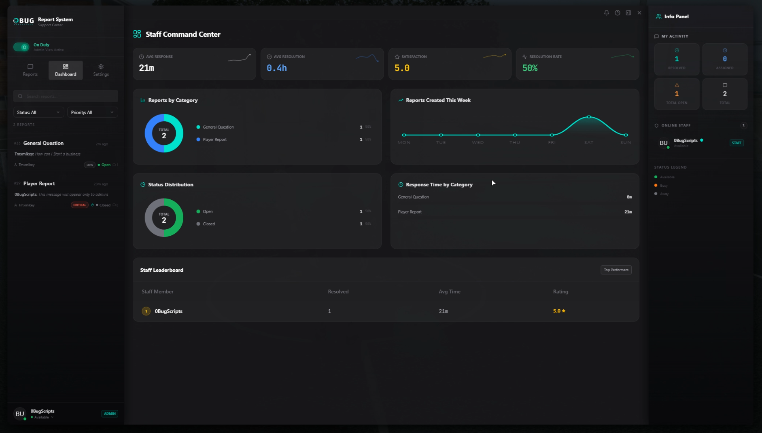Click the Staff Command Center grid icon
The height and width of the screenshot is (433, 762).
coord(137,34)
